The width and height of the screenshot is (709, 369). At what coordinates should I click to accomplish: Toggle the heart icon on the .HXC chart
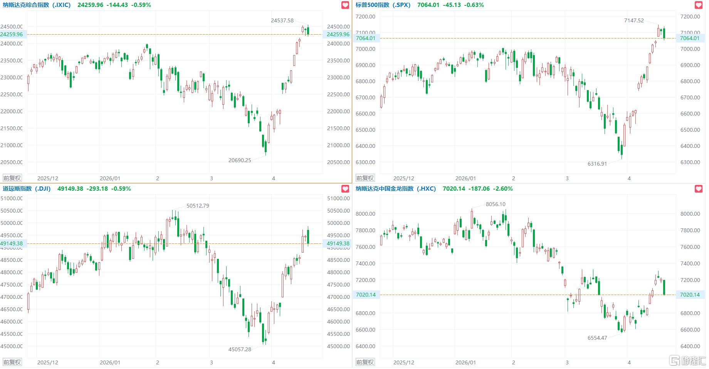point(699,189)
